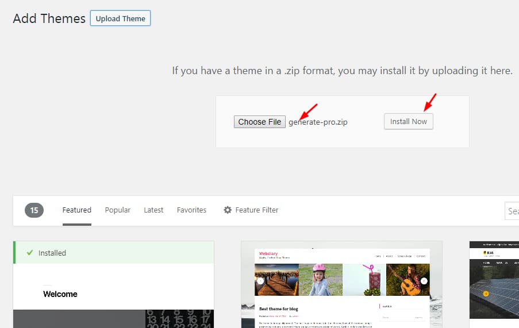Click the green Installed checkmark icon
This screenshot has width=519, height=328.
[x=30, y=253]
